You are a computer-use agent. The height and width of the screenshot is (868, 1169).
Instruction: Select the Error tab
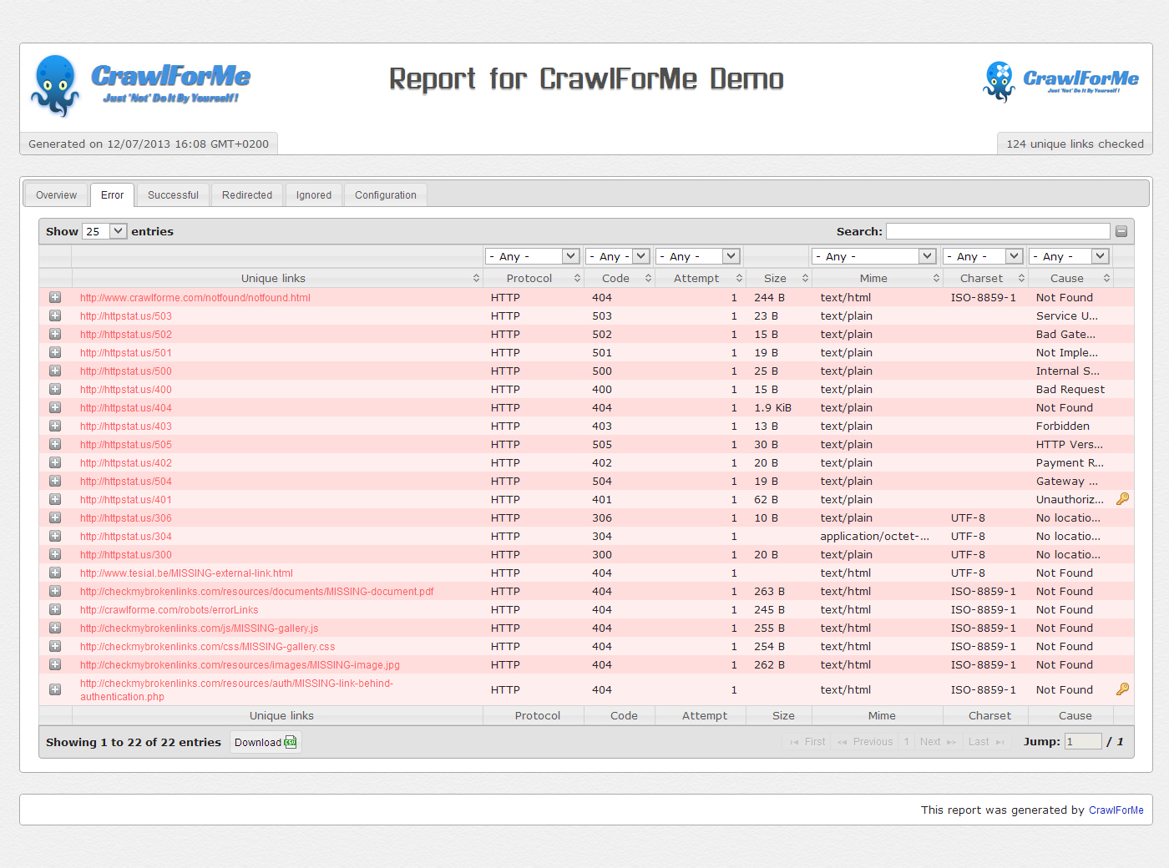click(x=112, y=195)
